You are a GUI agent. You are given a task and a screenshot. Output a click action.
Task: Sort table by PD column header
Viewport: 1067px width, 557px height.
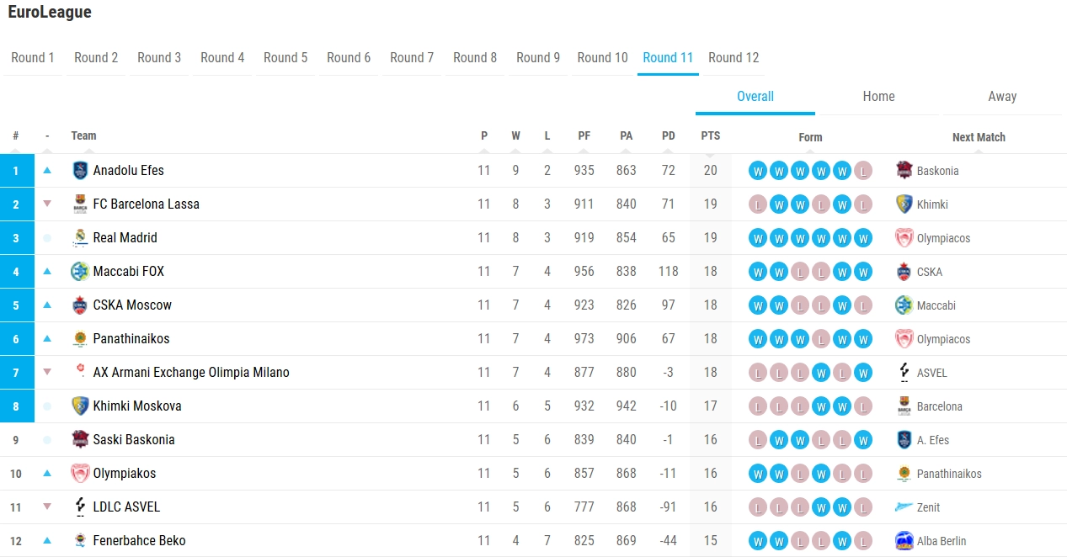[669, 135]
